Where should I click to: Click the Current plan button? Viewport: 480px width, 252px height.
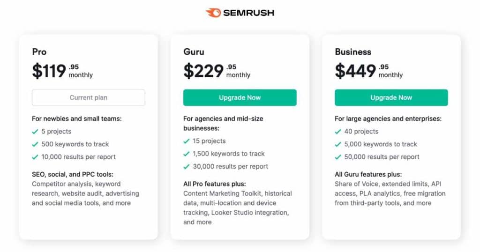(x=89, y=97)
